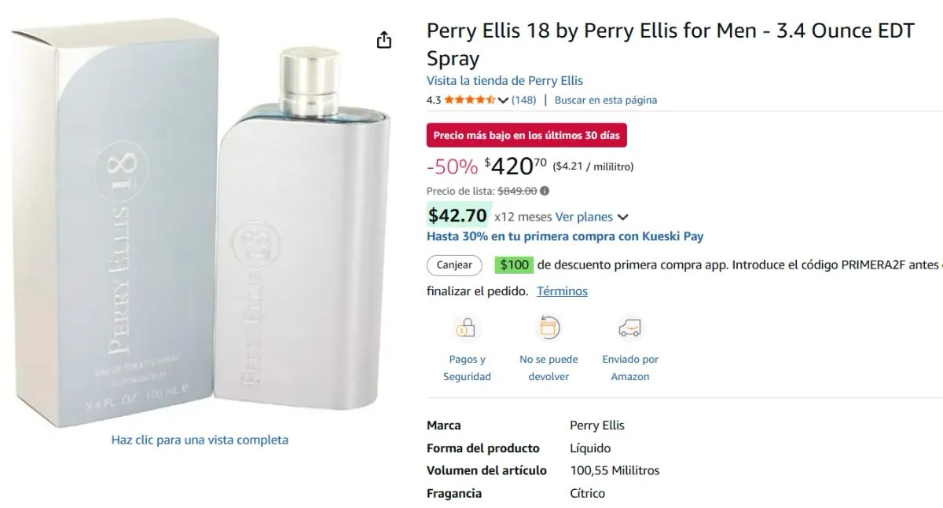Visit la tienda de Perry Ellis
The image size is (943, 508).
coord(505,80)
